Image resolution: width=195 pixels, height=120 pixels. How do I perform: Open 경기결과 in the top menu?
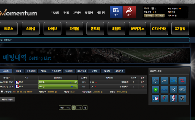(x=89, y=13)
